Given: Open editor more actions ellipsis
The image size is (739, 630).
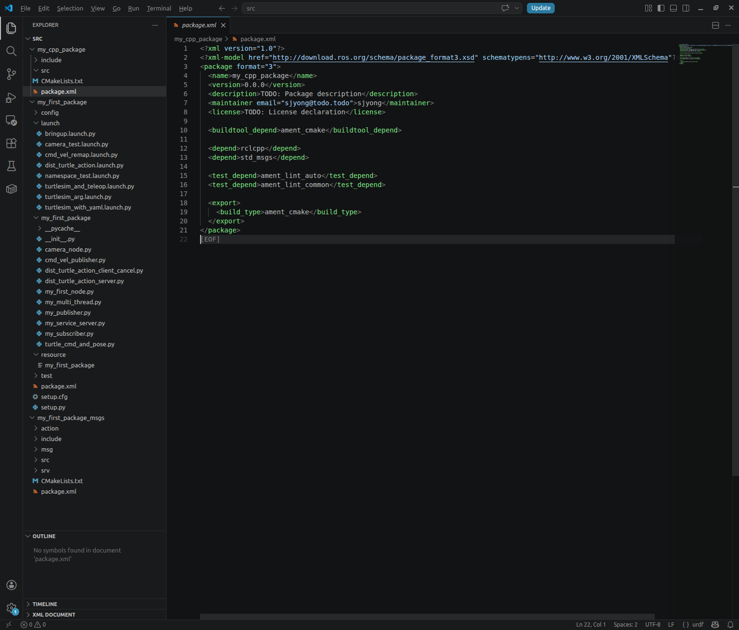Looking at the screenshot, I should [x=728, y=25].
